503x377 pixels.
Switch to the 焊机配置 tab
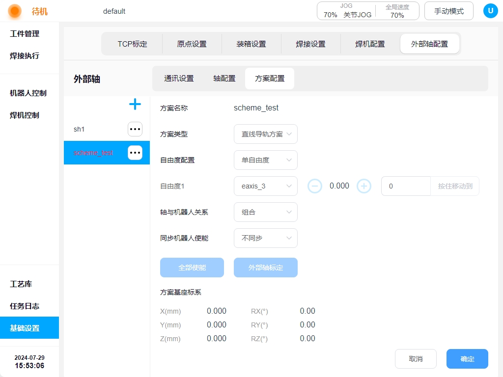(x=370, y=44)
